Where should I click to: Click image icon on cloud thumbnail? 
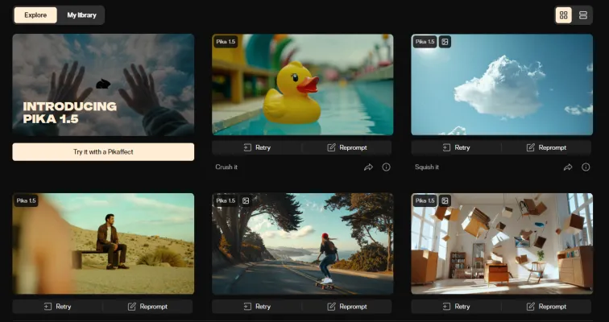point(445,42)
